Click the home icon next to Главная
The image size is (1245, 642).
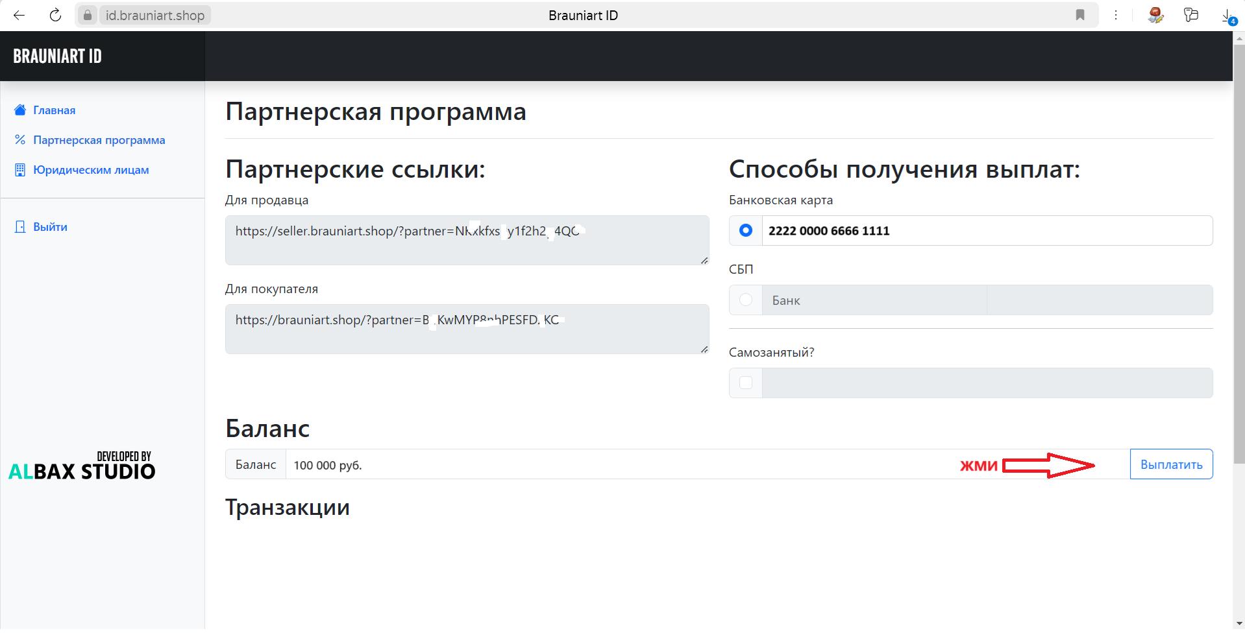coord(20,110)
